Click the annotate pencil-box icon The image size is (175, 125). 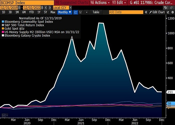(x=167, y=12)
